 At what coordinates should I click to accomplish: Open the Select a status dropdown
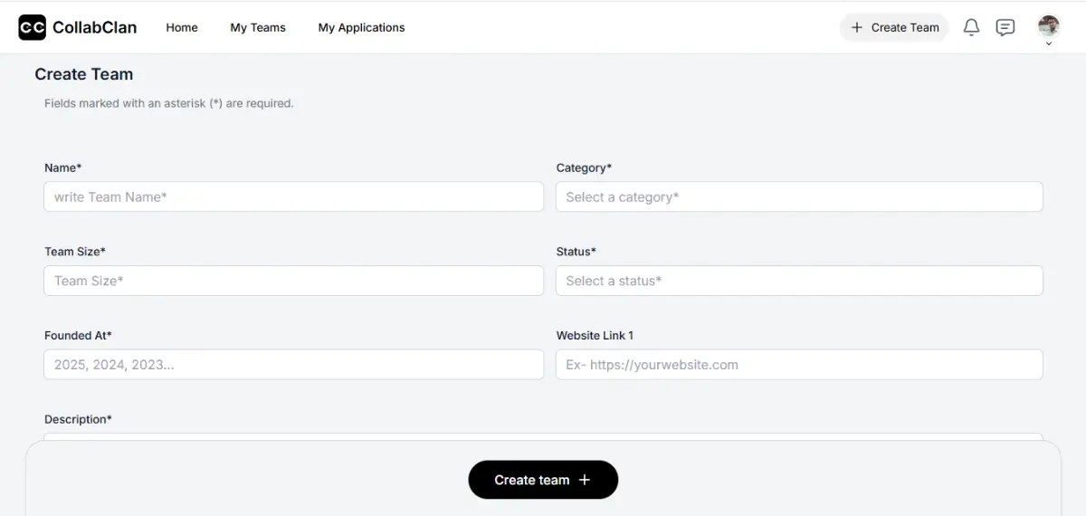point(798,281)
